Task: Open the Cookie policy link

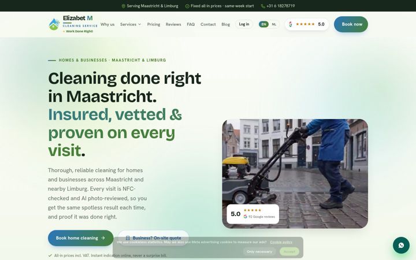Action: [x=281, y=242]
